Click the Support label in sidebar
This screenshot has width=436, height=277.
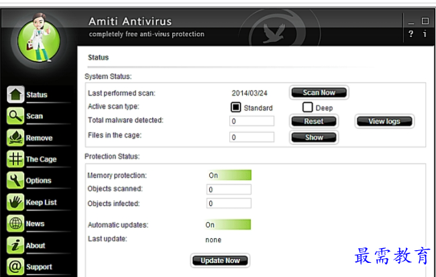[39, 267]
